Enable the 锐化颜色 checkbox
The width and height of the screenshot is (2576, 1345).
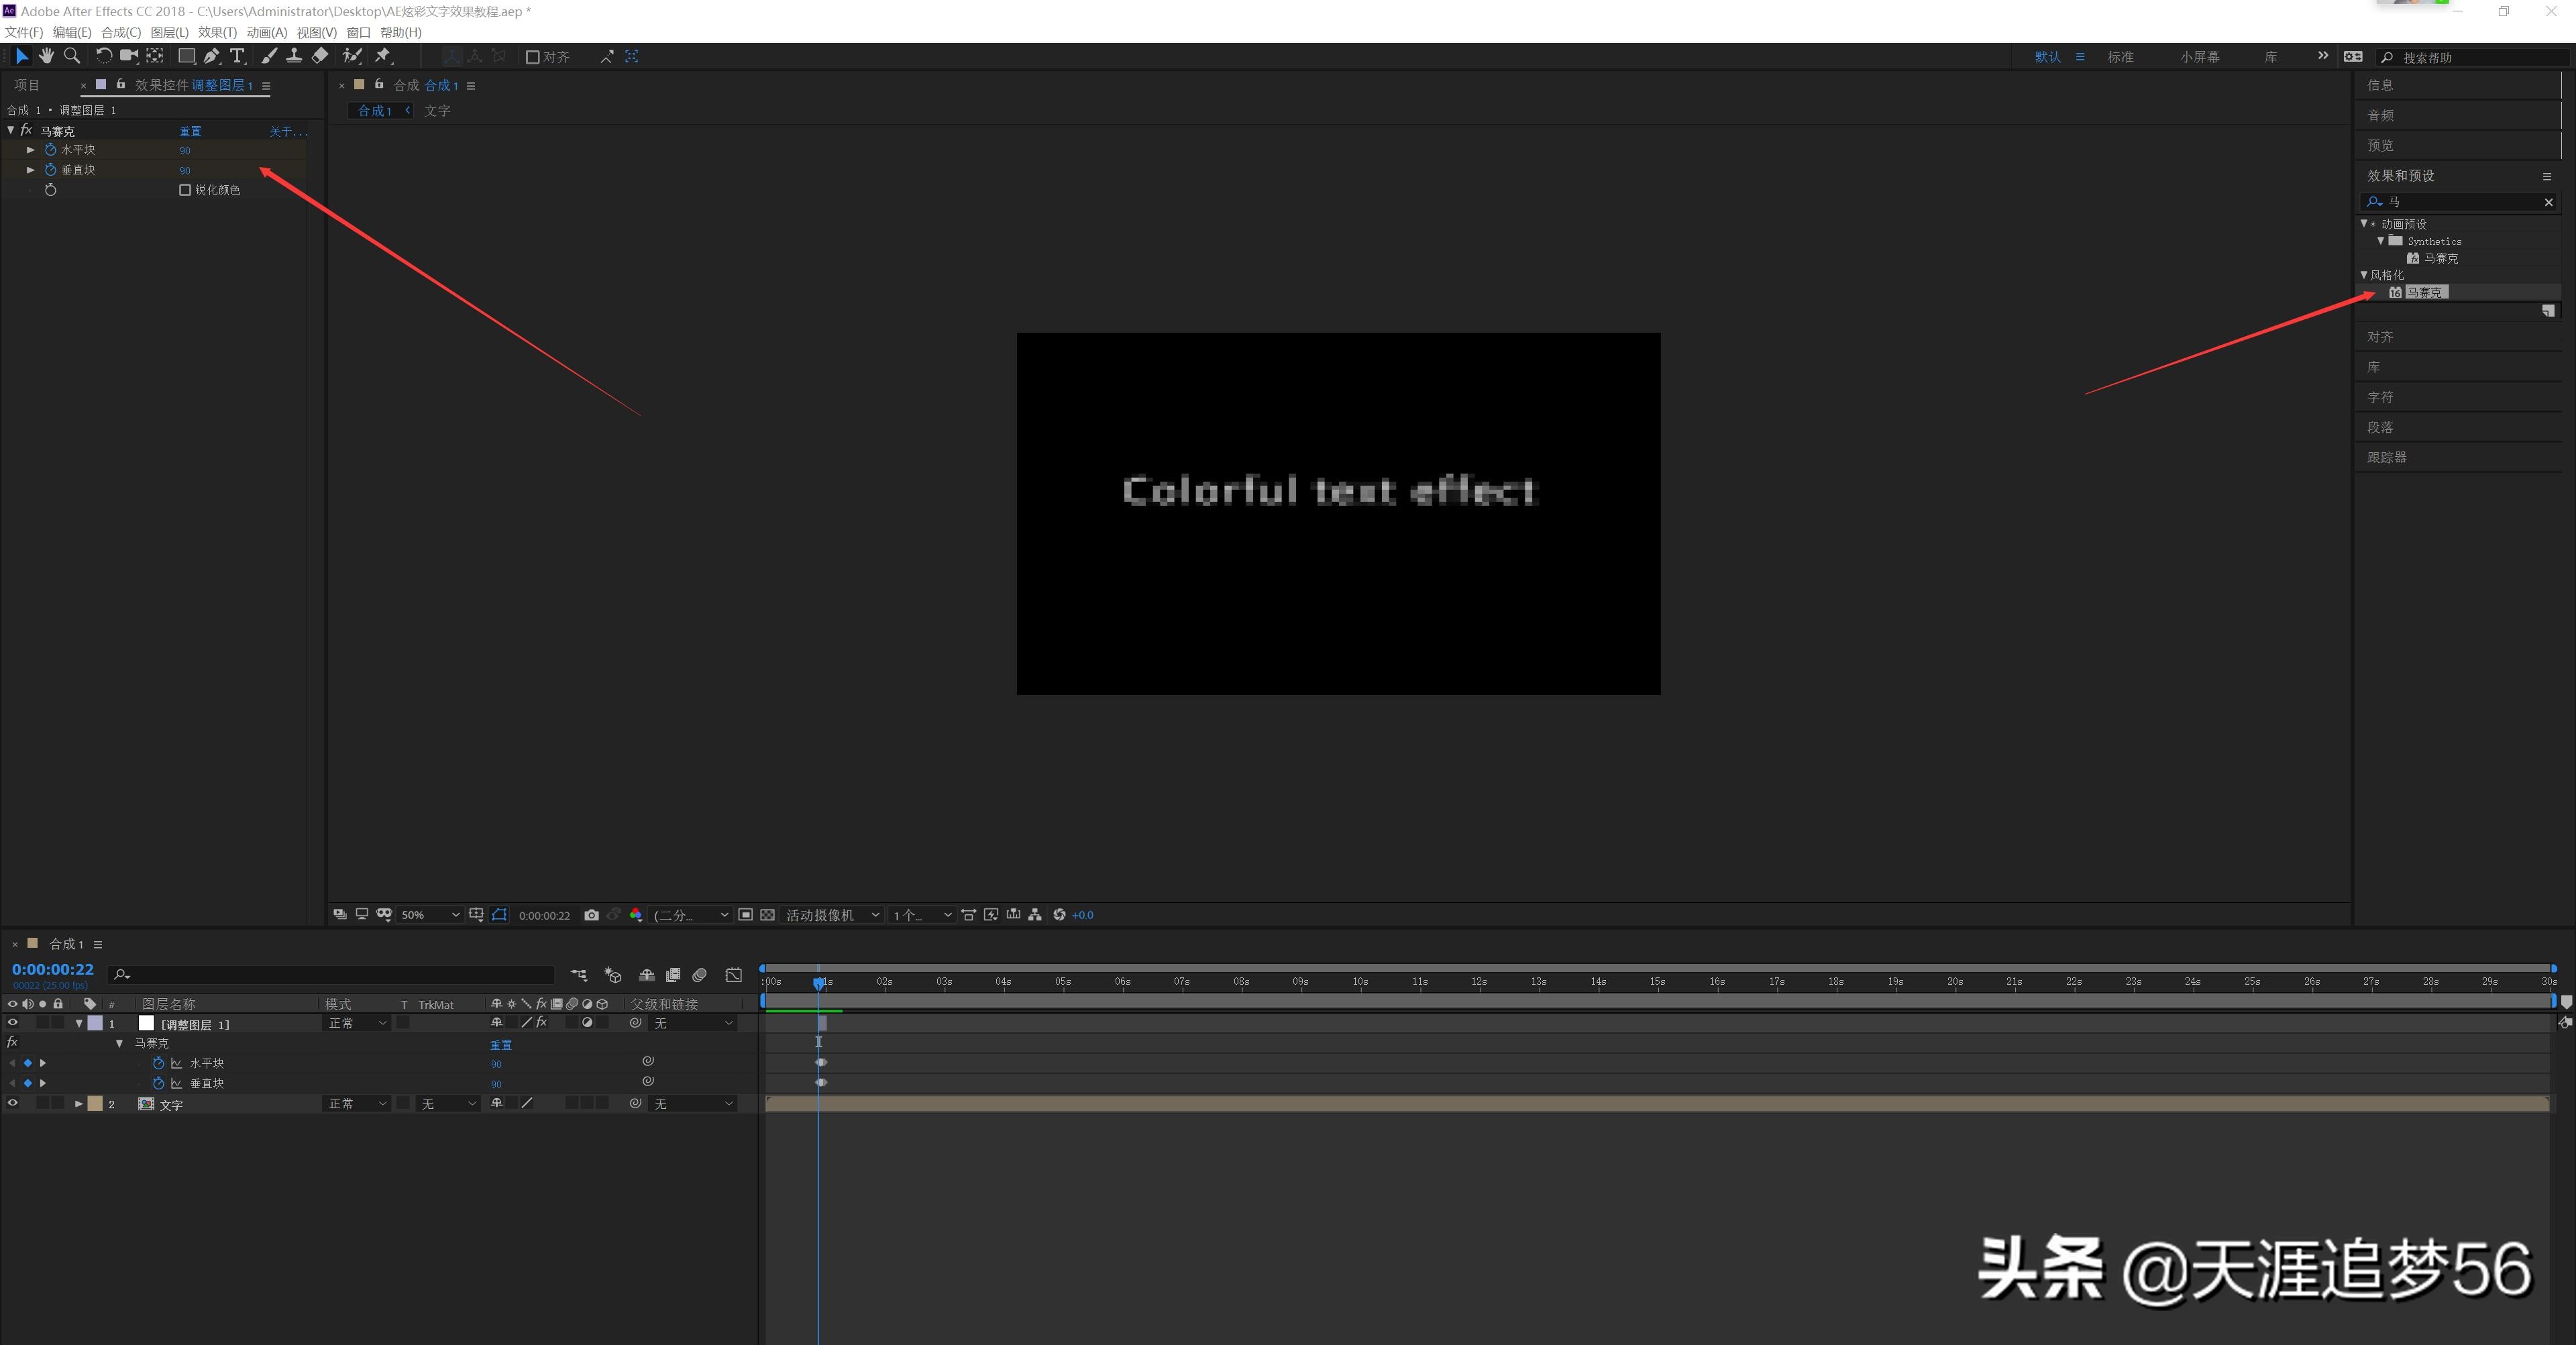click(185, 190)
